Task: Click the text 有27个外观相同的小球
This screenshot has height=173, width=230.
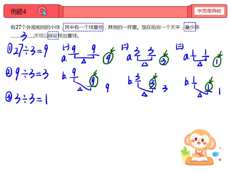Action: 35,27
